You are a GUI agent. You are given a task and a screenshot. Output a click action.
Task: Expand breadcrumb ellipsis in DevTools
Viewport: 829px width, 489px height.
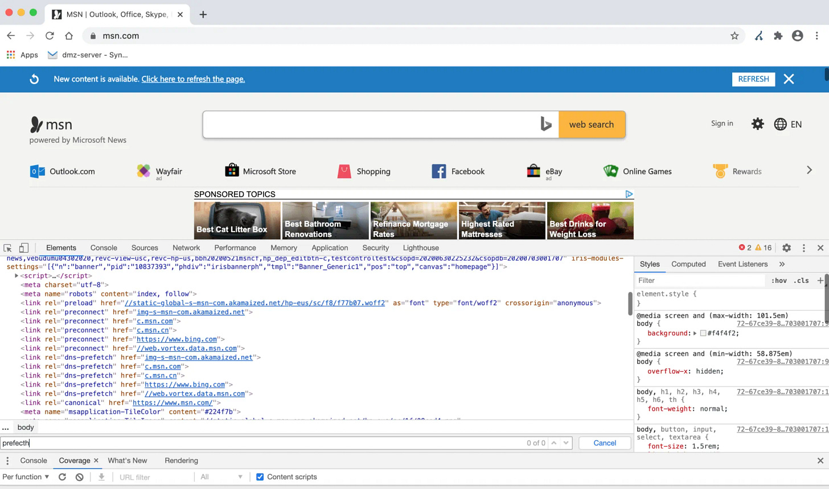tap(5, 428)
